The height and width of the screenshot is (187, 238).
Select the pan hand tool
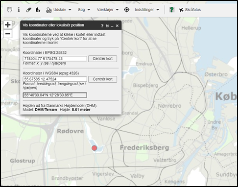(9, 10)
